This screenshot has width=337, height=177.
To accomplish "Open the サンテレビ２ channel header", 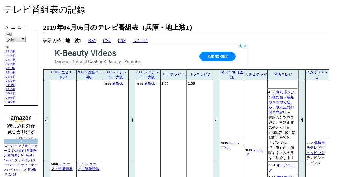I will pos(200,75).
